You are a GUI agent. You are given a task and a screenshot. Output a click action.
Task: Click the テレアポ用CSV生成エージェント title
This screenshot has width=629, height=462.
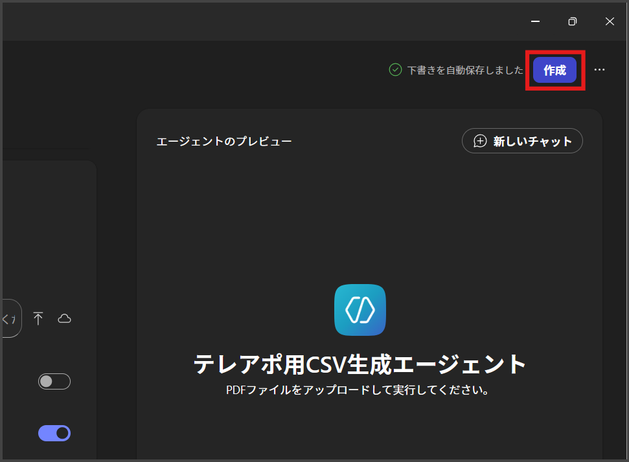pyautogui.click(x=360, y=364)
